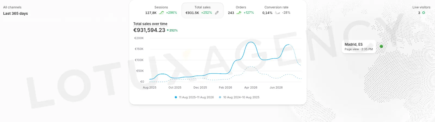Click the Total sales over time heading

coord(150,24)
